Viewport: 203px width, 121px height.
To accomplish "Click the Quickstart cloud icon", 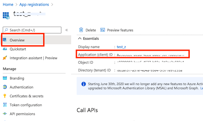I will [5, 49].
